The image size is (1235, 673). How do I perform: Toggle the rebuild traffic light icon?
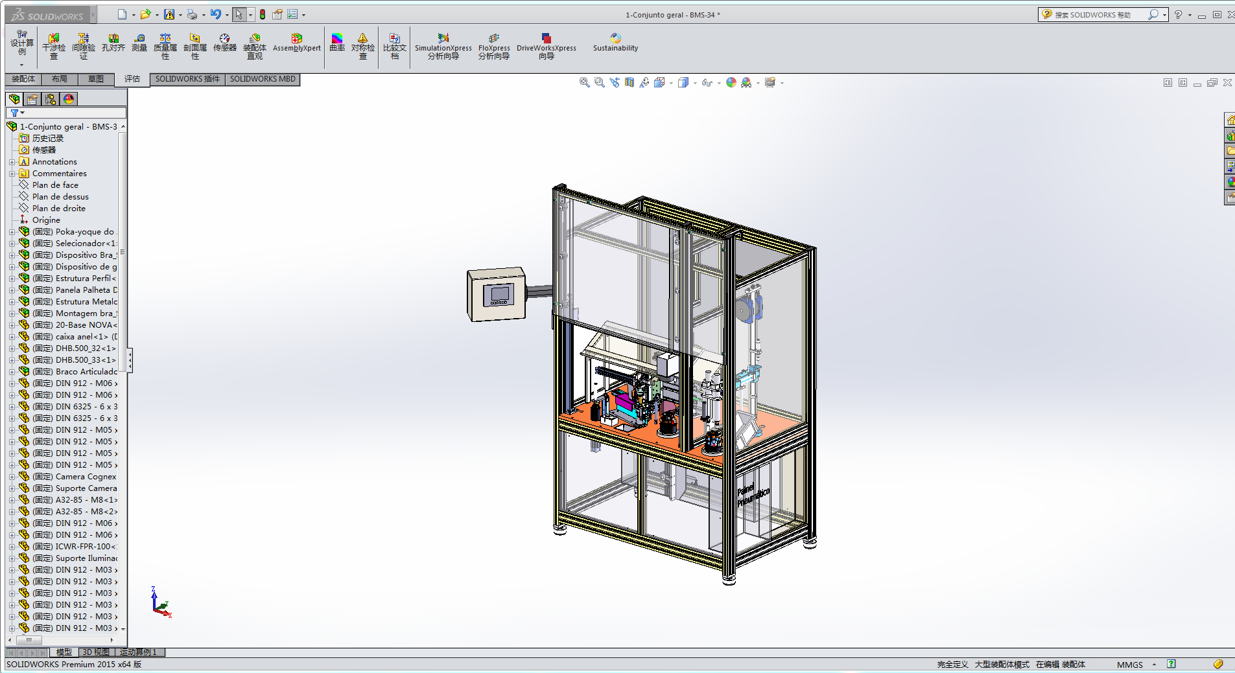[263, 14]
